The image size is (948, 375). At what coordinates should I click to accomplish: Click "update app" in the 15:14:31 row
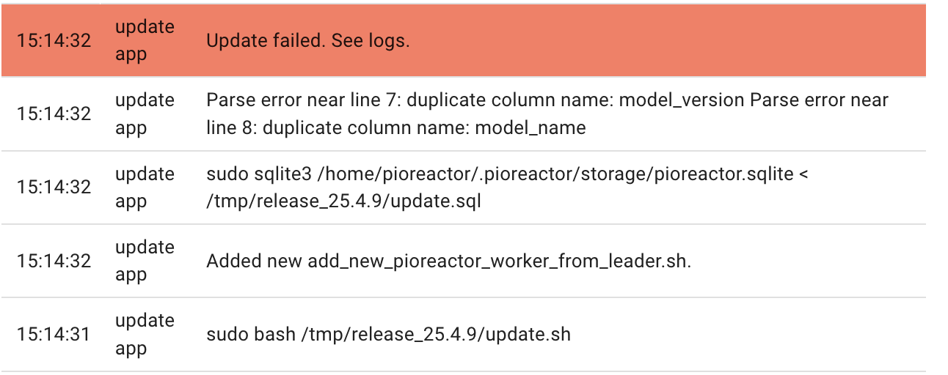coord(145,335)
